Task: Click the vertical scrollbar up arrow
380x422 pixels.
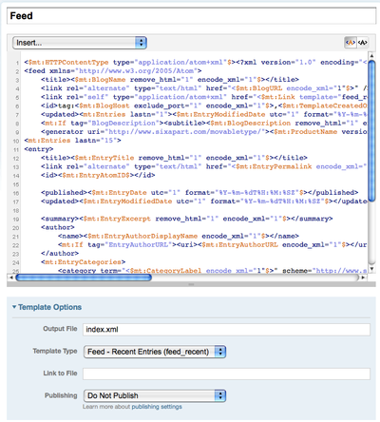Action: tap(372, 56)
